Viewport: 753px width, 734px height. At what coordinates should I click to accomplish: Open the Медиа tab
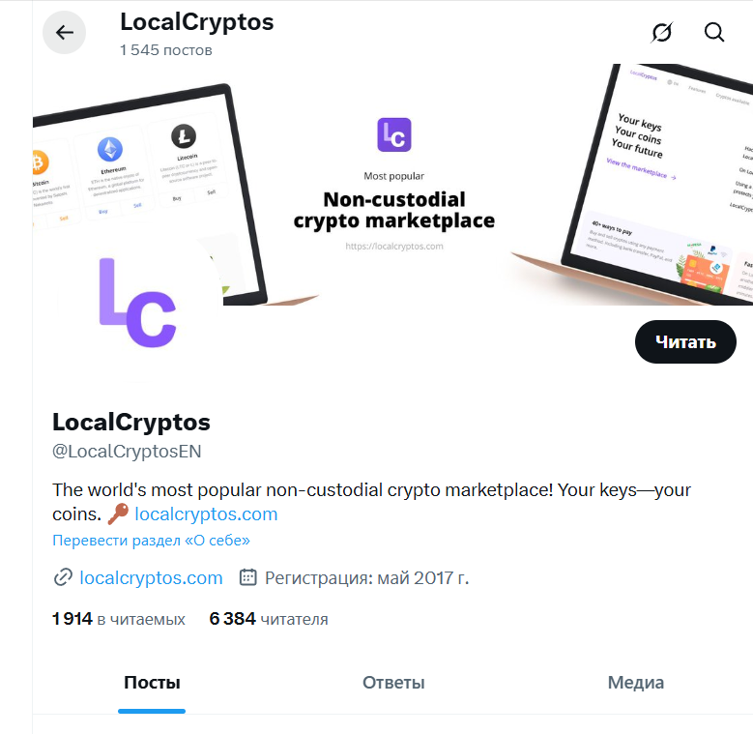point(635,683)
